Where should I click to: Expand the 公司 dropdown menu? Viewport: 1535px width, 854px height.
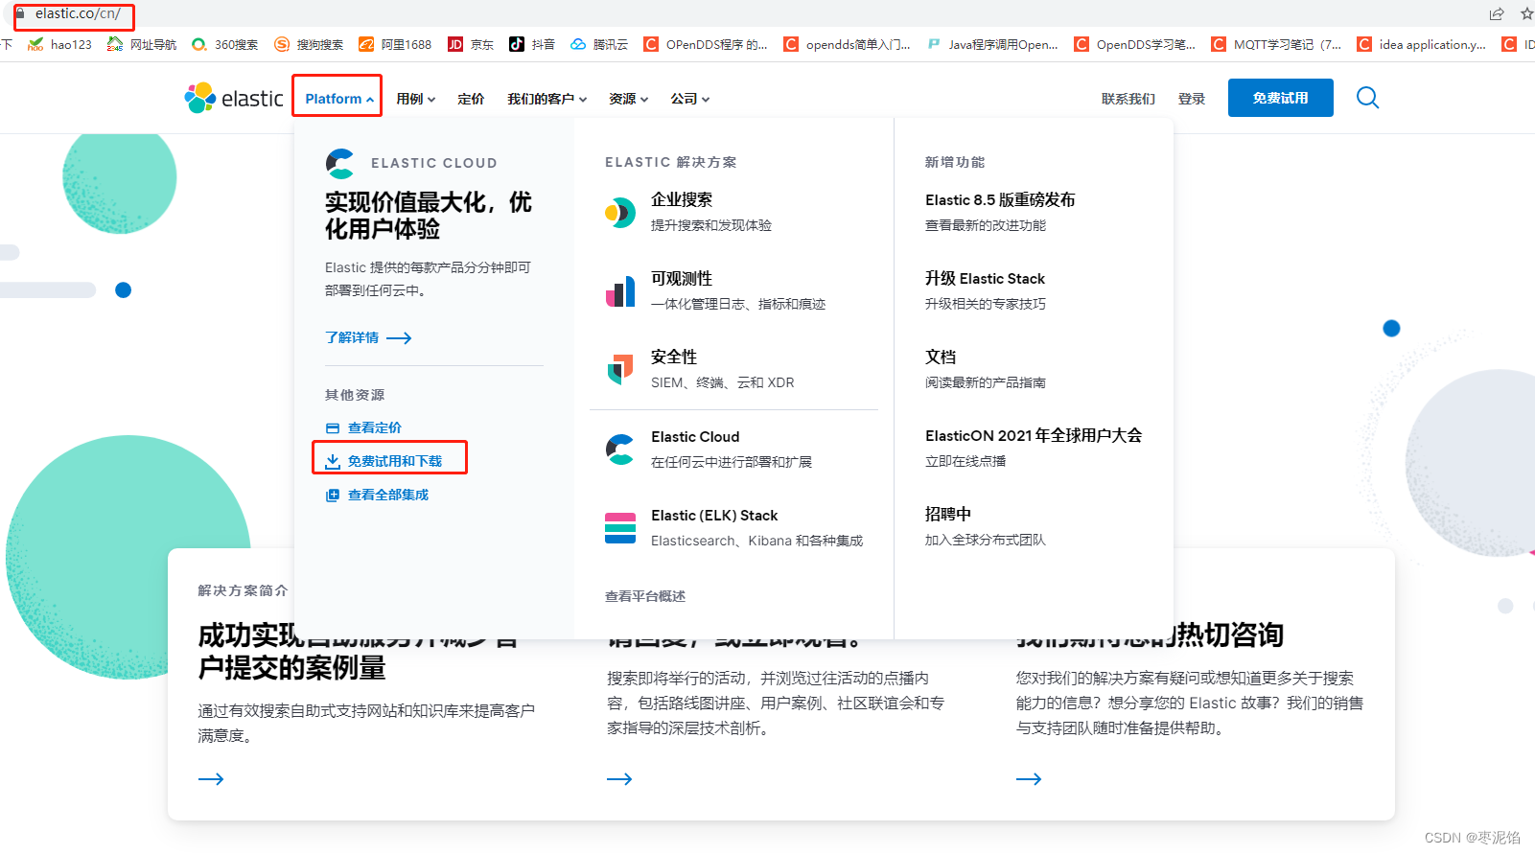689,99
